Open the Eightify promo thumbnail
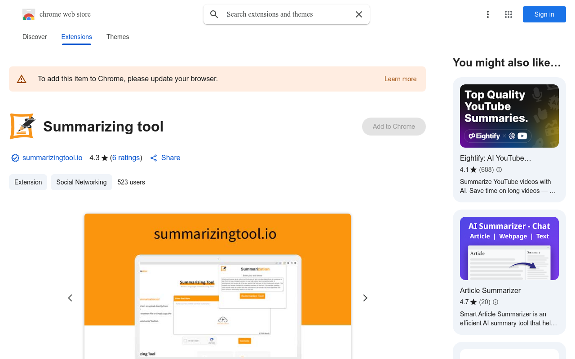 pyautogui.click(x=509, y=116)
